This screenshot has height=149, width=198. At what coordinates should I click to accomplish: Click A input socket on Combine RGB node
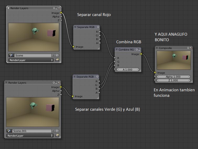click(115, 69)
